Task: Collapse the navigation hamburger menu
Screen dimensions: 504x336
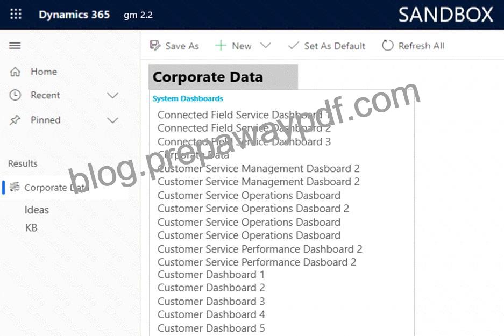Action: point(15,46)
